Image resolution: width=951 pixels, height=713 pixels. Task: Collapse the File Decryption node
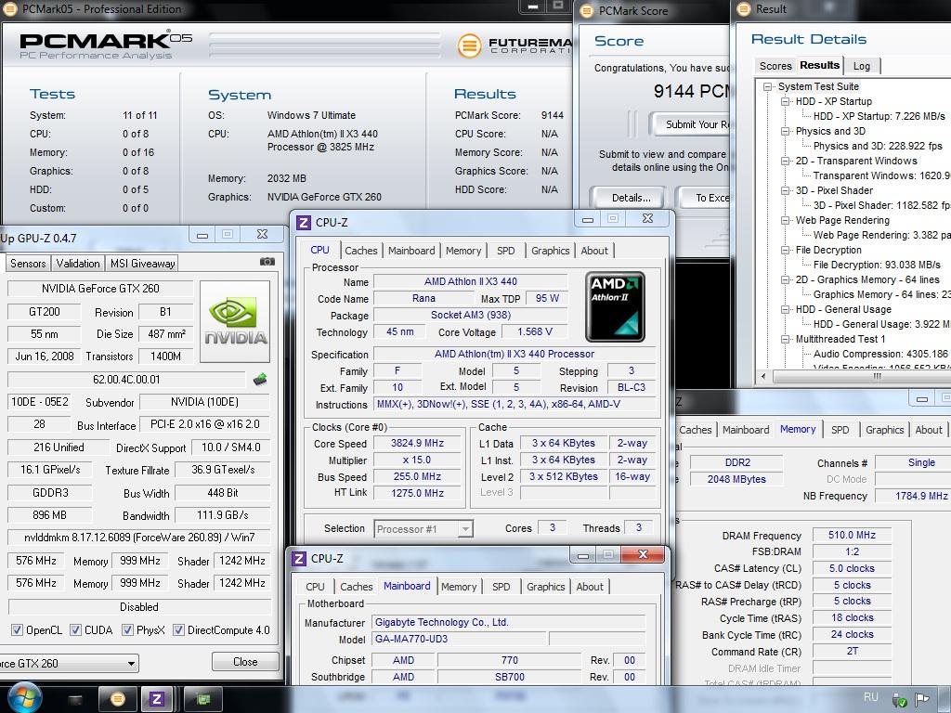coord(785,251)
